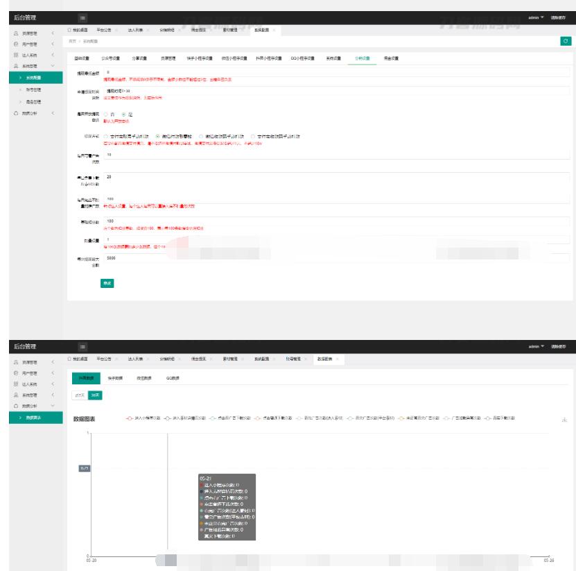Select the 是 radio button for withdrawal requests
576x571 pixels.
click(x=124, y=114)
